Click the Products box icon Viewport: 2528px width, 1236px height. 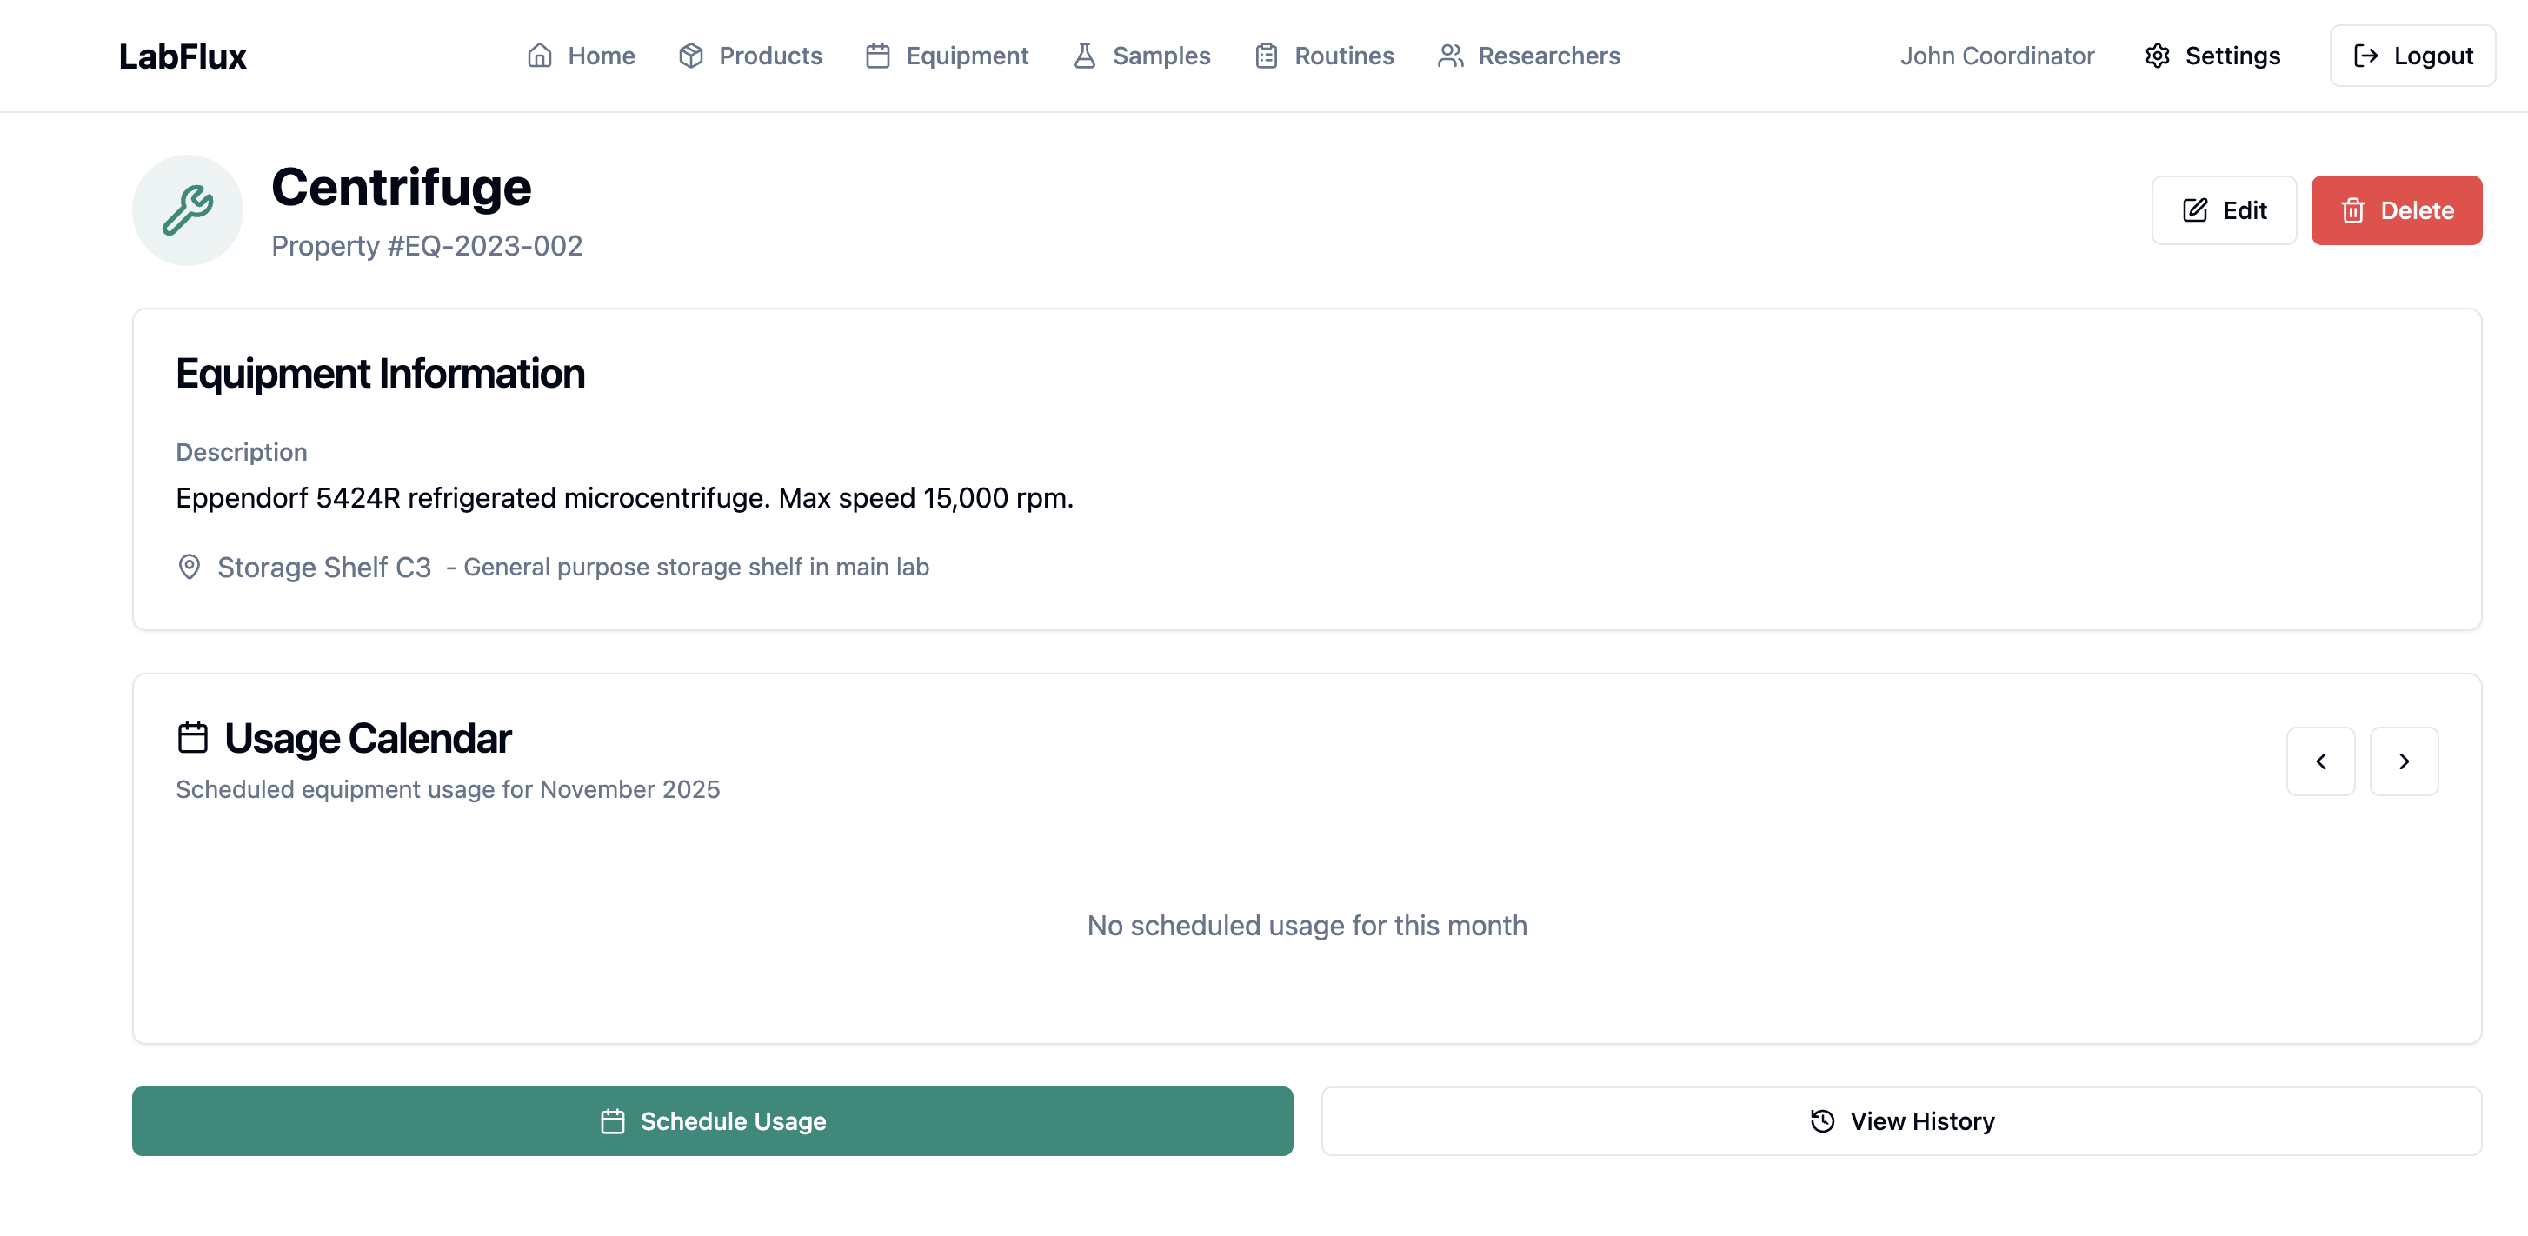pyautogui.click(x=690, y=56)
